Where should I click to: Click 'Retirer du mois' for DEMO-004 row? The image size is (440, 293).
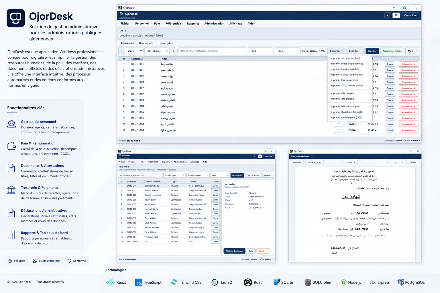408,130
